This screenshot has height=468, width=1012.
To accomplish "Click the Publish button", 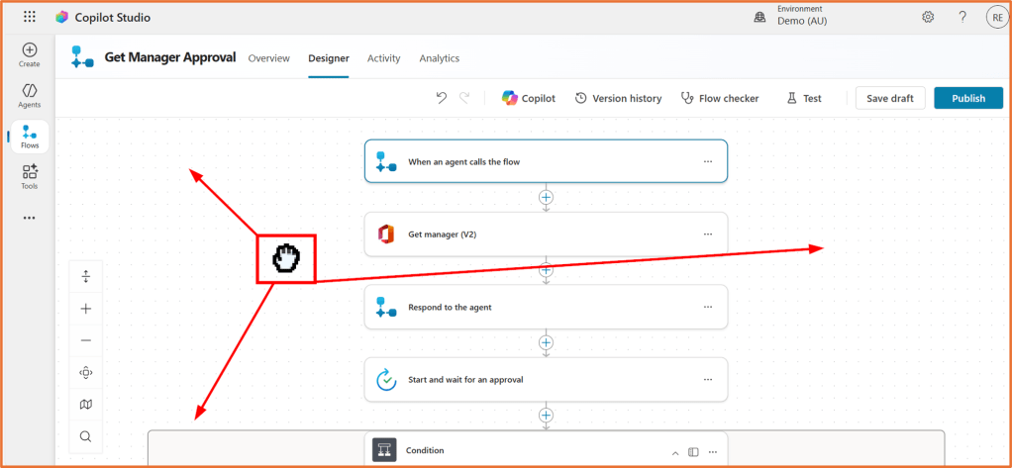I will [968, 98].
